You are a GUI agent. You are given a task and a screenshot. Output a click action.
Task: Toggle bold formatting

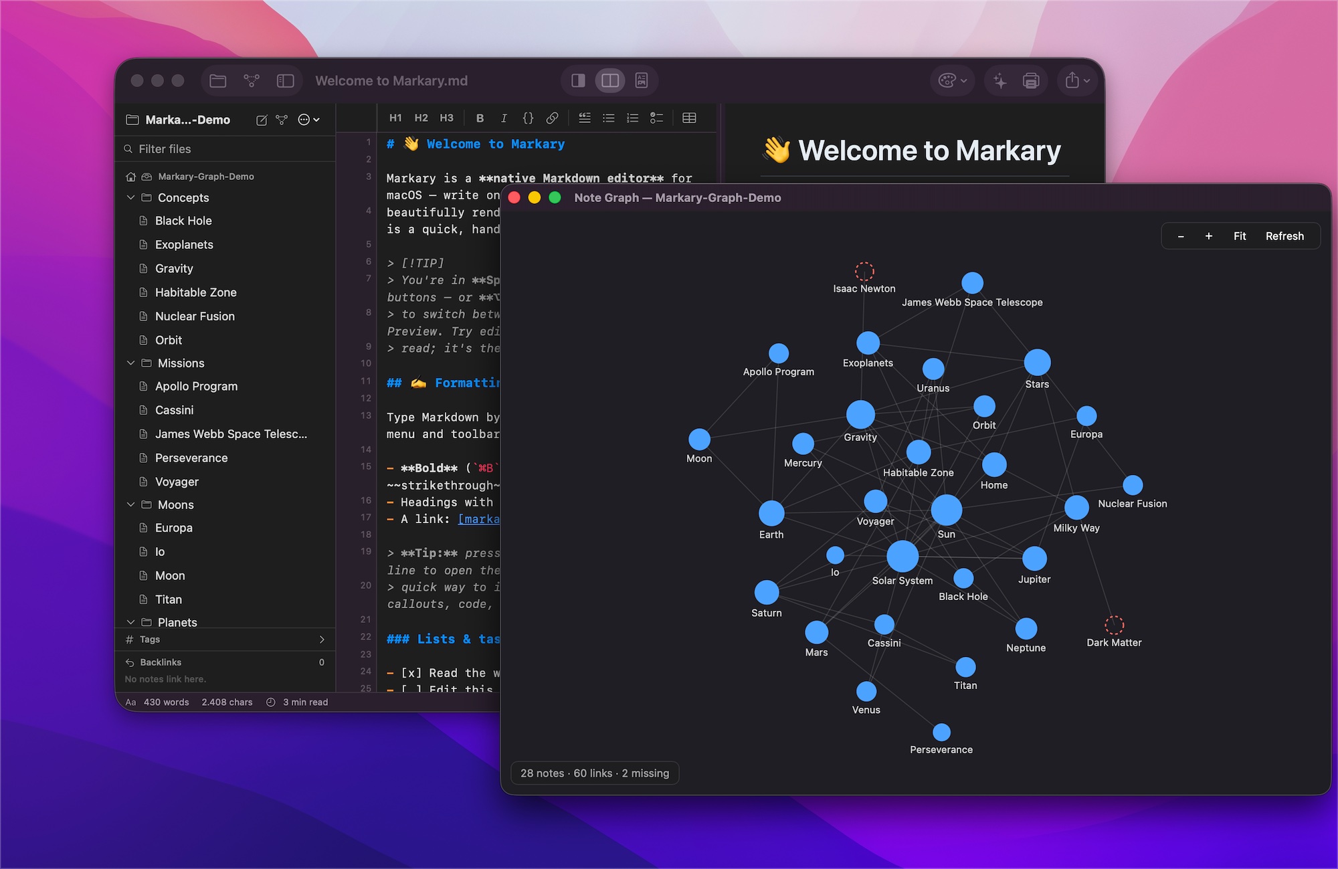click(x=480, y=118)
